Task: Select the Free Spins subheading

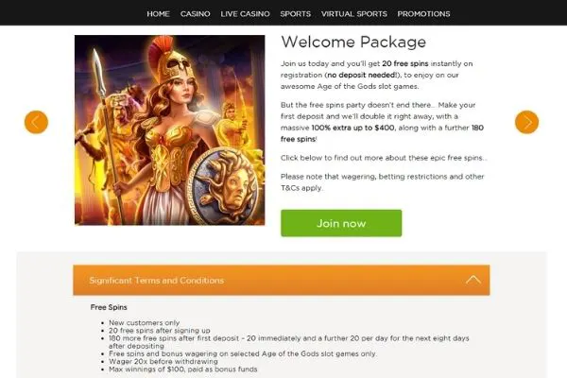Action: click(x=109, y=307)
